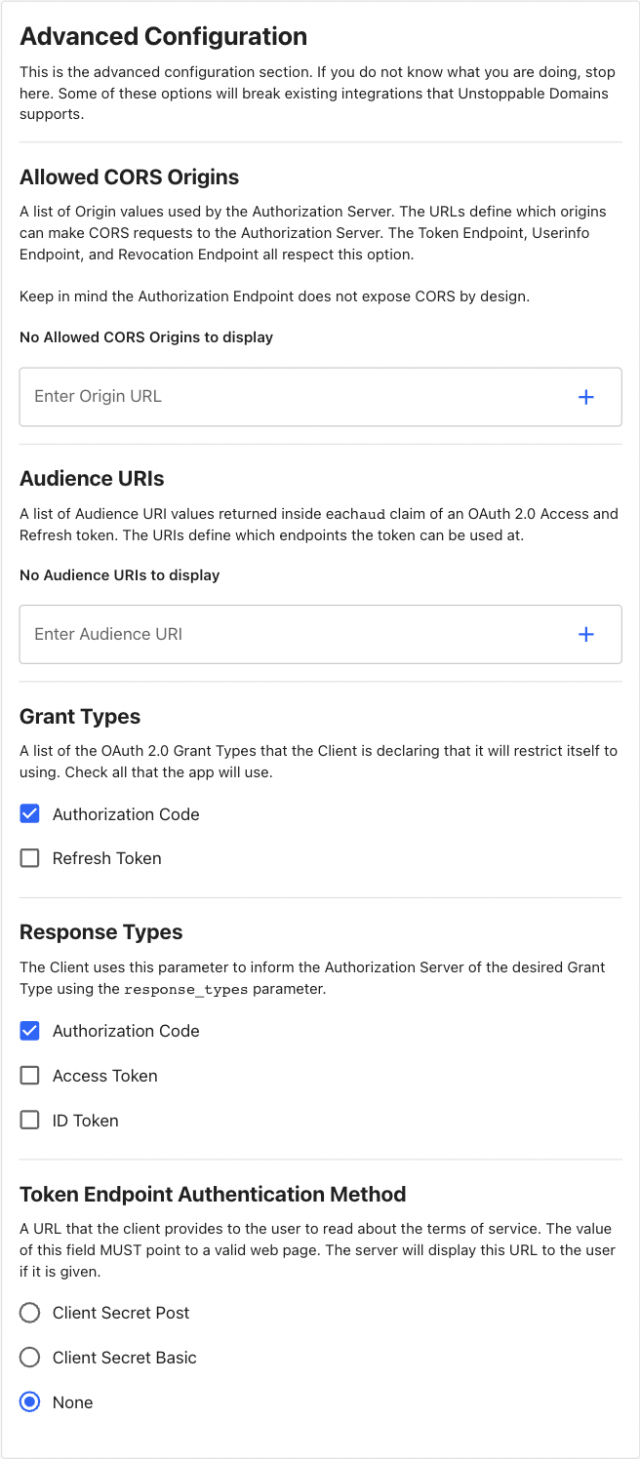
Task: Click the None radio button label
Action: click(72, 1401)
